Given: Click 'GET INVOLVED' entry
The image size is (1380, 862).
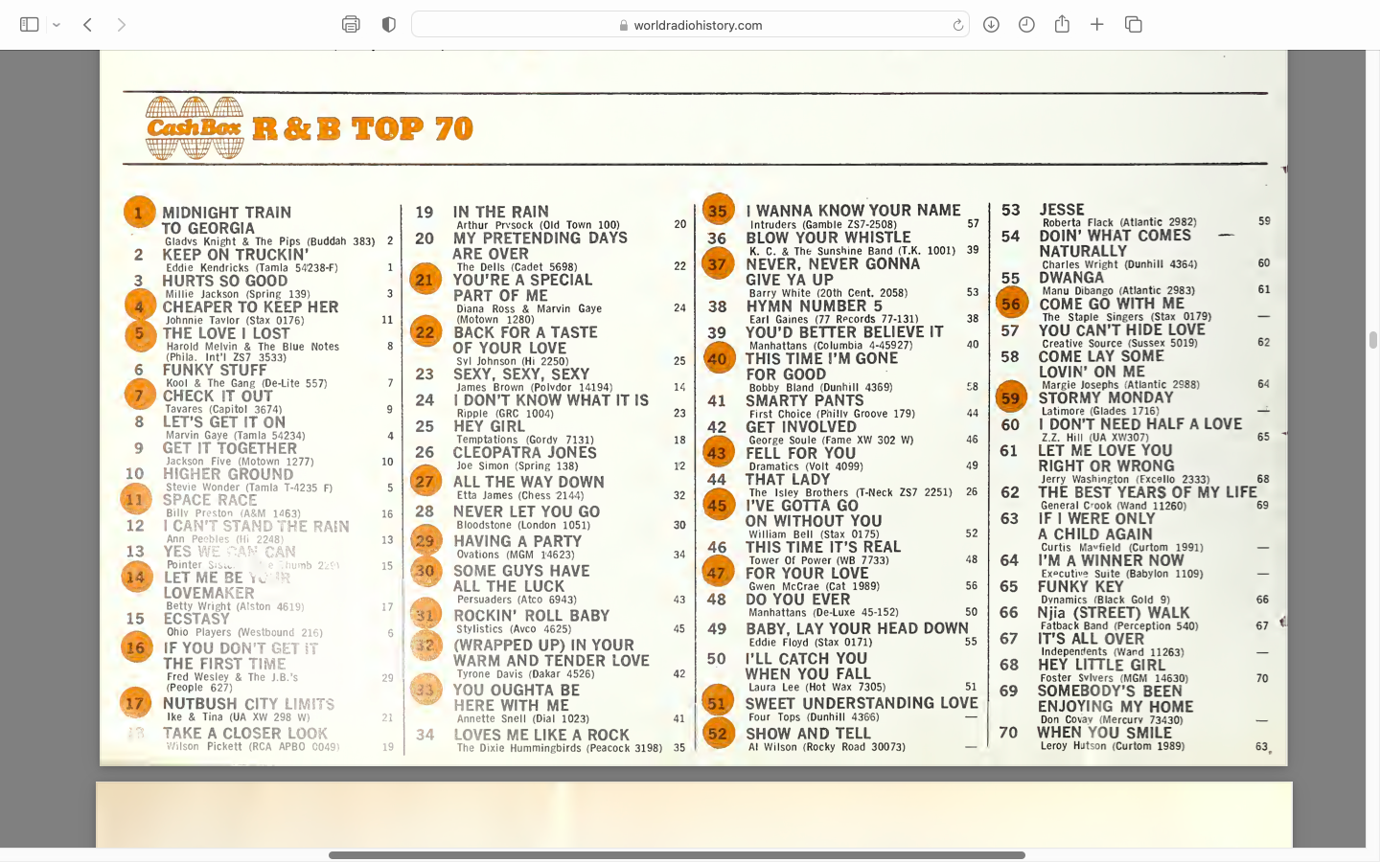Looking at the screenshot, I should pyautogui.click(x=801, y=427).
